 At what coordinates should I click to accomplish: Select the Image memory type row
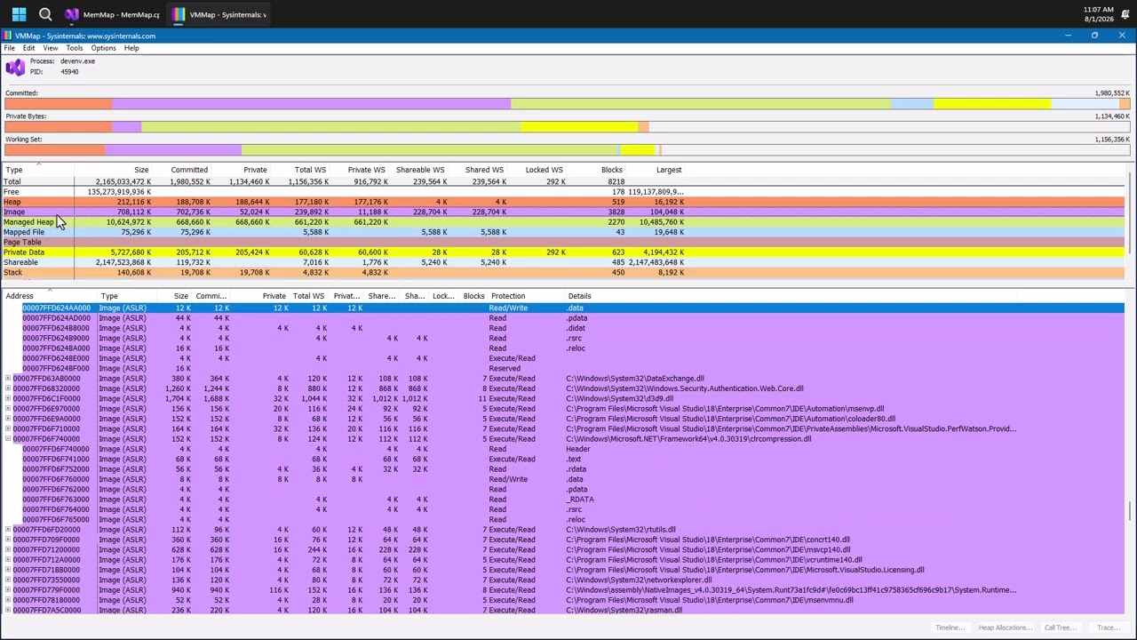[x=564, y=212]
